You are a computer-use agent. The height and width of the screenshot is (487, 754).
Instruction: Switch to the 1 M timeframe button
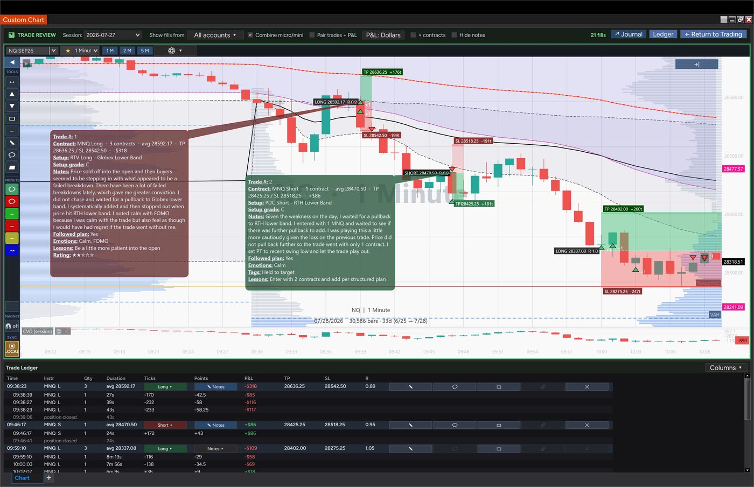coord(110,51)
